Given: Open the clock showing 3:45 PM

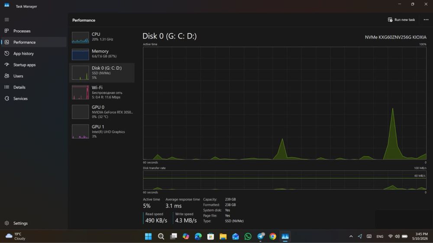Looking at the screenshot, I should pos(420,237).
